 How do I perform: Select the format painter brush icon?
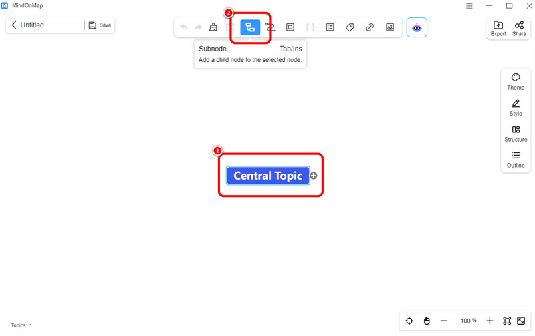click(213, 27)
